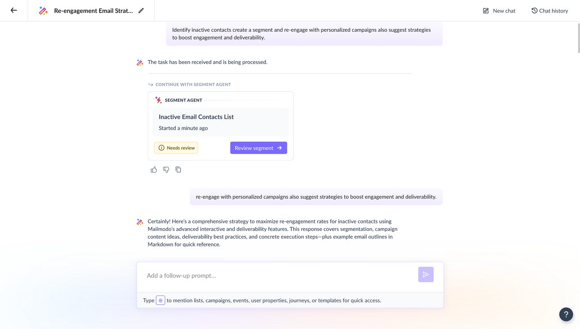580x329 pixels.
Task: Click the Mailmodo AI sparkle icon beside the title
Action: tap(43, 10)
